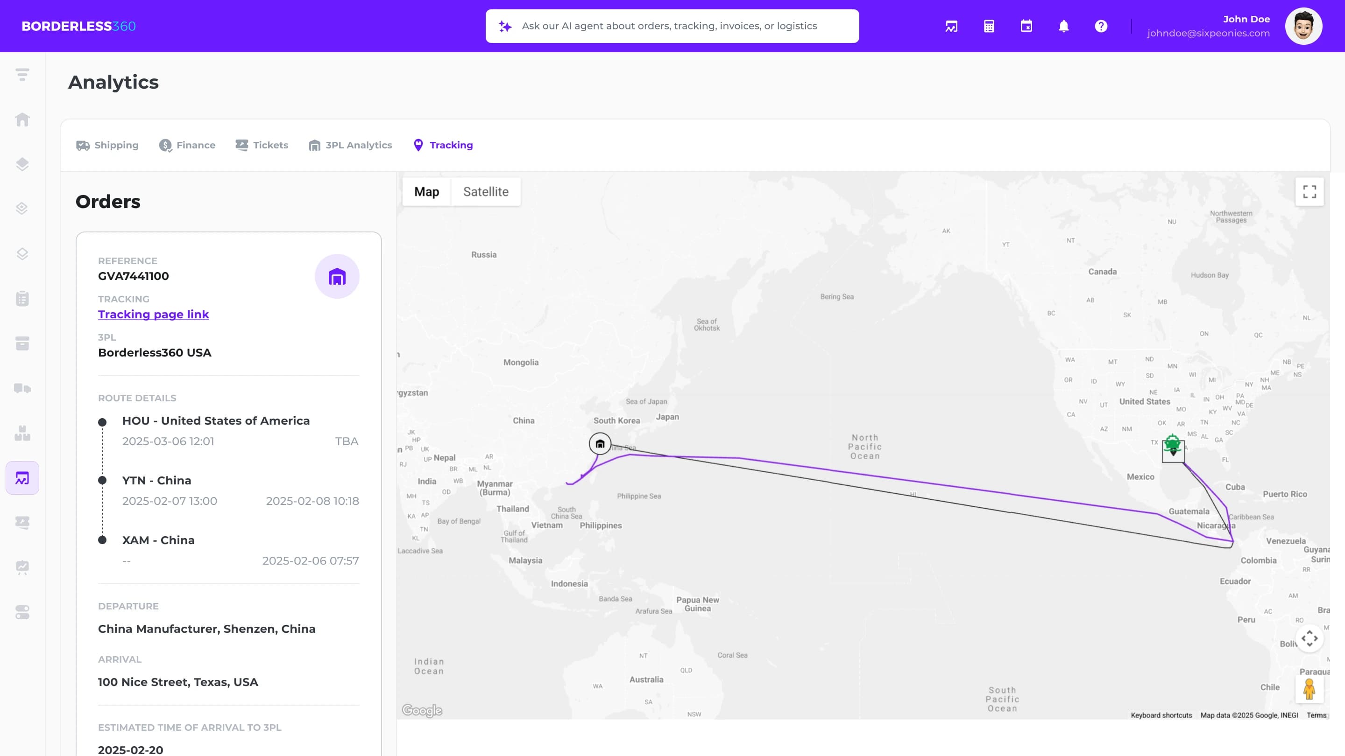Open the calculator icon in header
Image resolution: width=1345 pixels, height=756 pixels.
coord(989,26)
